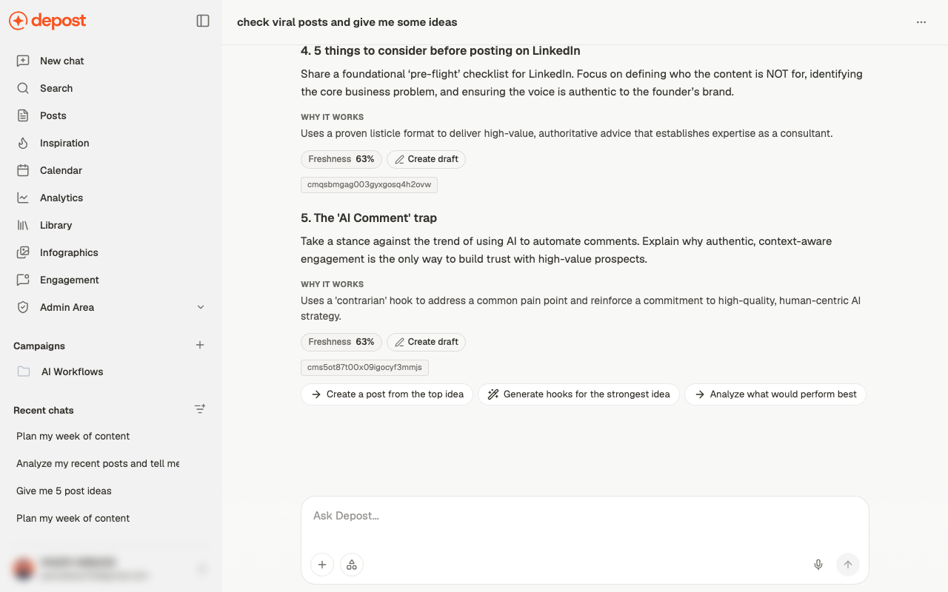Expand the user account menu chevron

(x=201, y=569)
